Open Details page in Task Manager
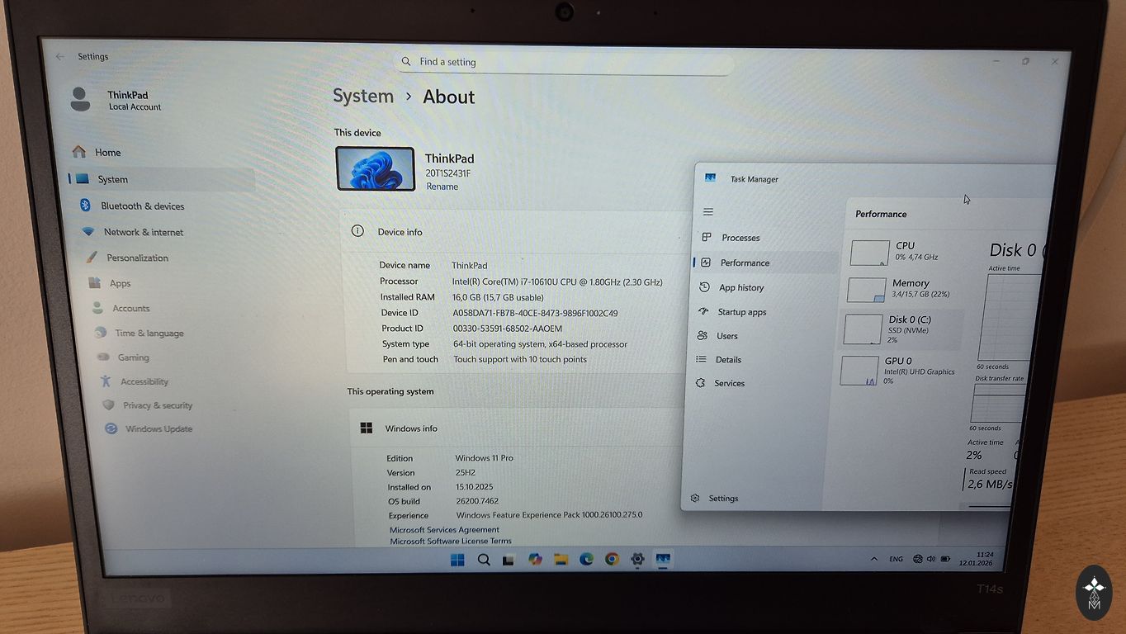Image resolution: width=1126 pixels, height=634 pixels. point(727,360)
